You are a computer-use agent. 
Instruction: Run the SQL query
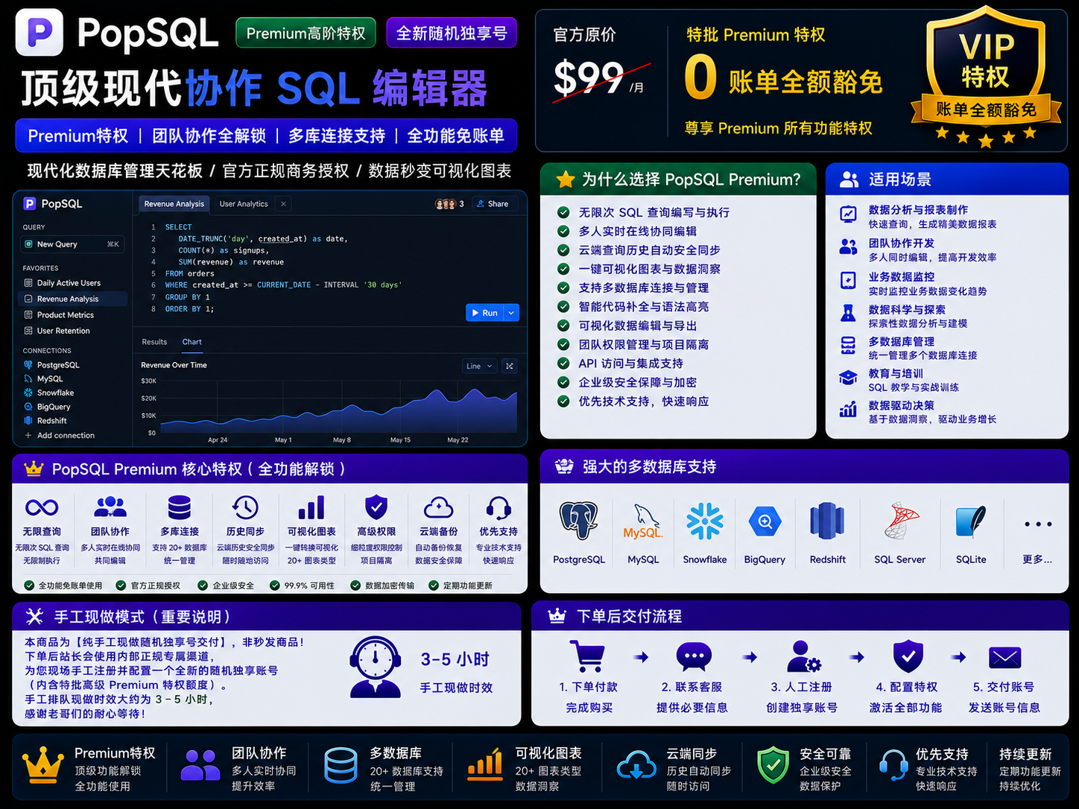[x=485, y=313]
